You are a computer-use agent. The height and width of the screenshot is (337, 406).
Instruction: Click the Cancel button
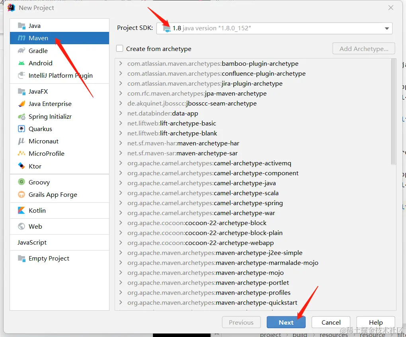(x=331, y=322)
